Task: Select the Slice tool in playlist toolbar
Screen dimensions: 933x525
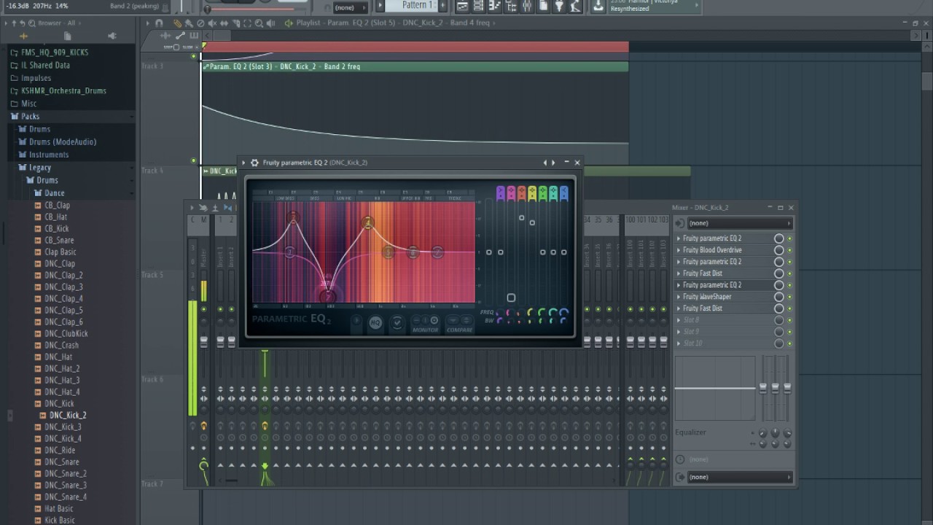Action: (235, 23)
